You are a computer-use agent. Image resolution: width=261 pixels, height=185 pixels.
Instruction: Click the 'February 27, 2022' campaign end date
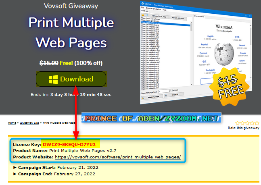(x=75, y=174)
